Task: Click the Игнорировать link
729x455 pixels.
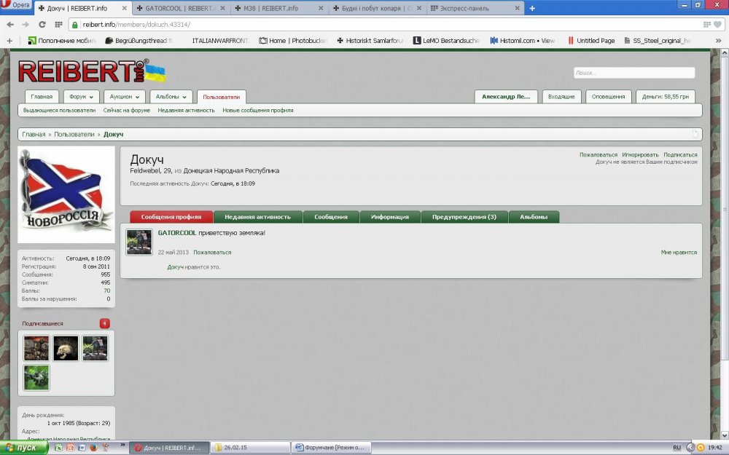Action: tap(640, 154)
